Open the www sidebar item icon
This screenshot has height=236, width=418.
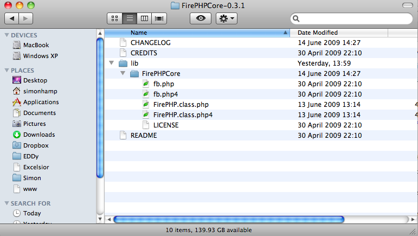click(16, 189)
